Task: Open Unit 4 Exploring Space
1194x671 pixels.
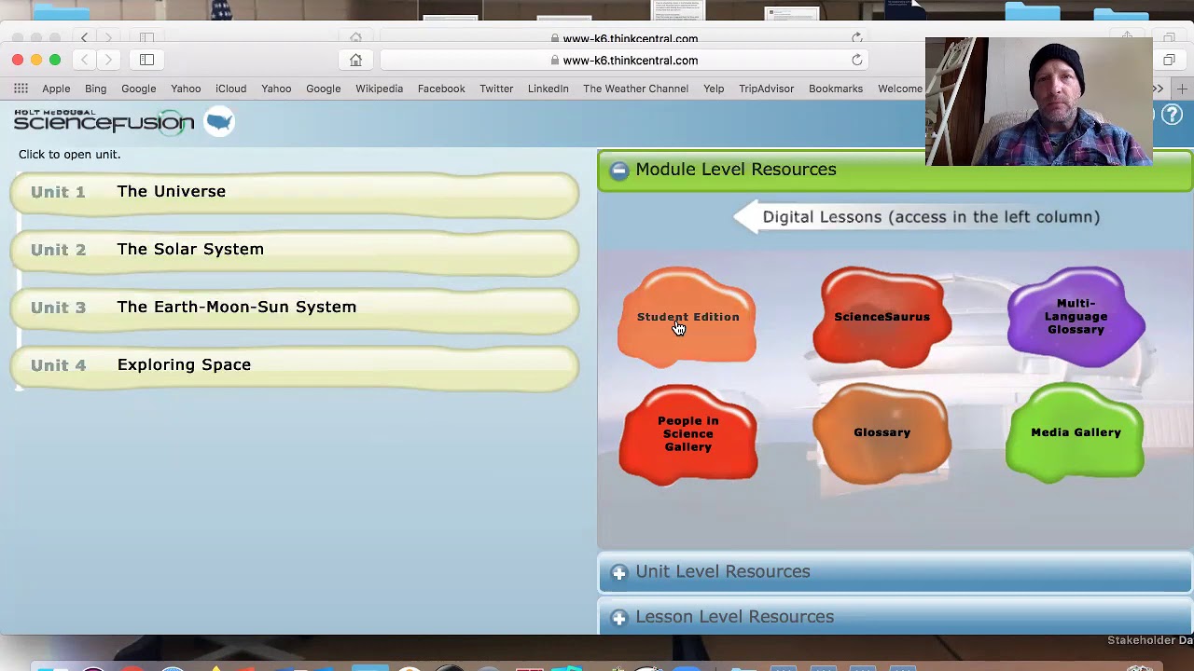Action: (x=295, y=367)
